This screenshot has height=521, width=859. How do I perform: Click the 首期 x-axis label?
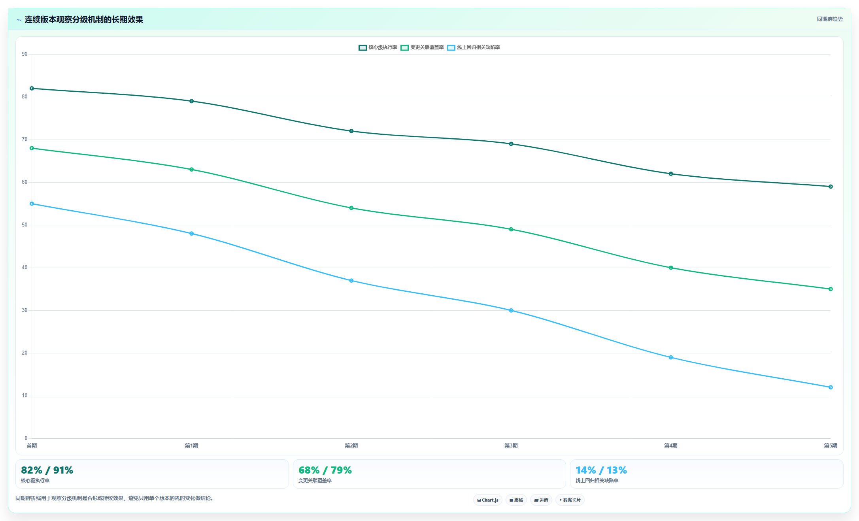(x=32, y=445)
